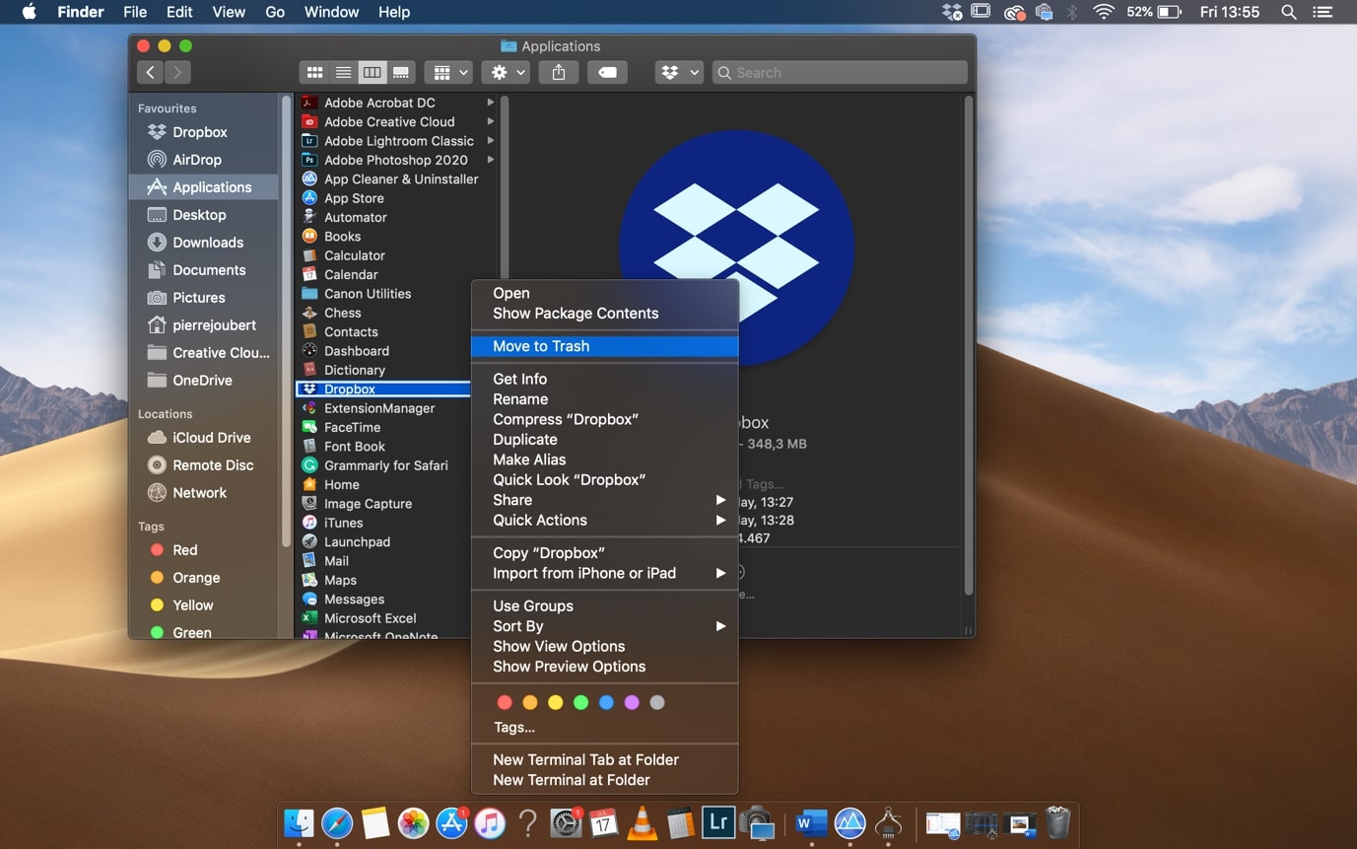Viewport: 1357px width, 849px height.
Task: Select Grammarly for Safari in list
Action: point(384,465)
